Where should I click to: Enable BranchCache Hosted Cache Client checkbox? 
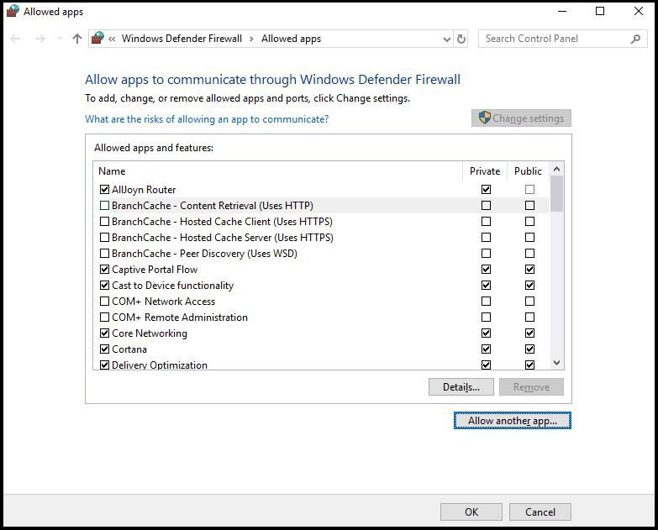click(104, 222)
